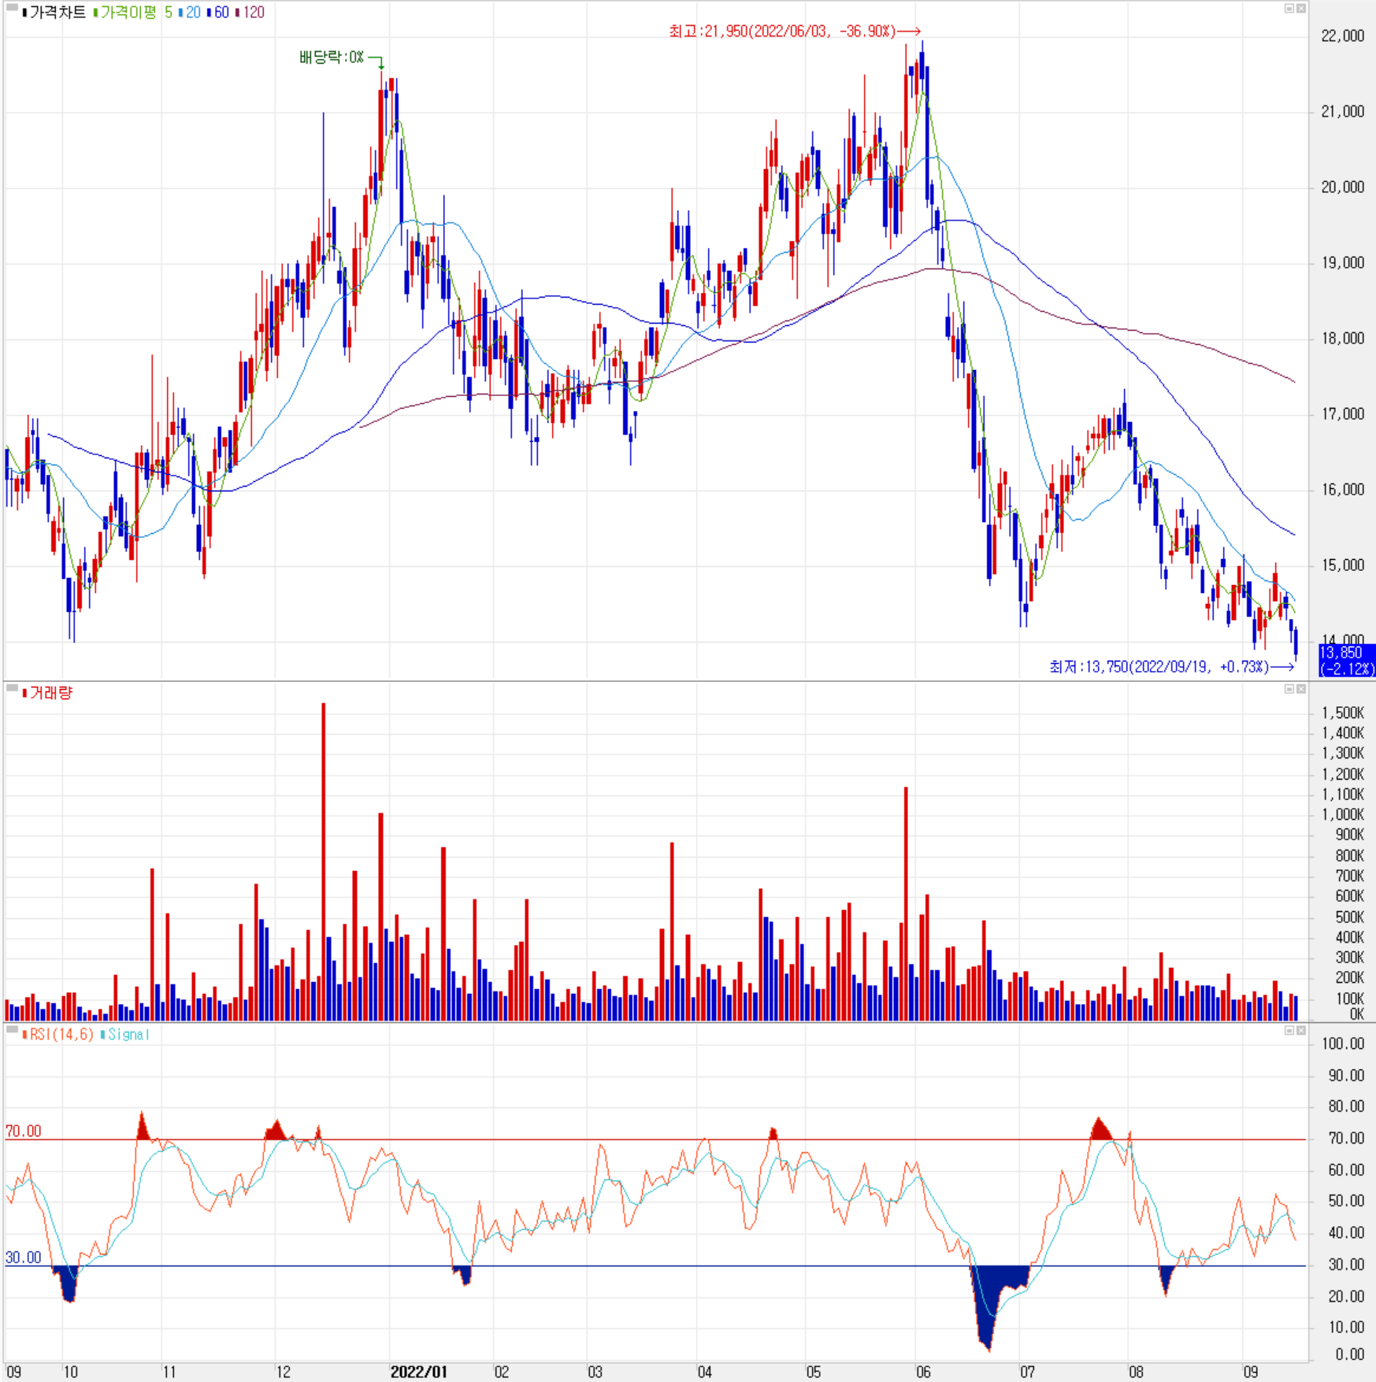Click the 100.00 RSI axis label
The image size is (1376, 1382).
(1344, 1043)
